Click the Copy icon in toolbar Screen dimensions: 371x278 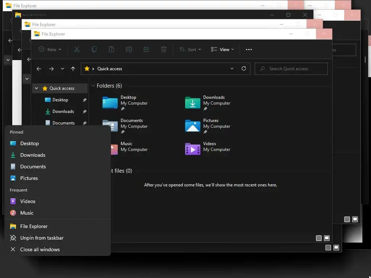point(94,49)
